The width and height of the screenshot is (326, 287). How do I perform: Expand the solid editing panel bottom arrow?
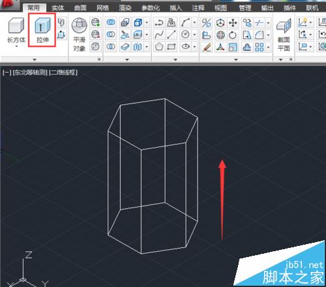[x=127, y=59]
